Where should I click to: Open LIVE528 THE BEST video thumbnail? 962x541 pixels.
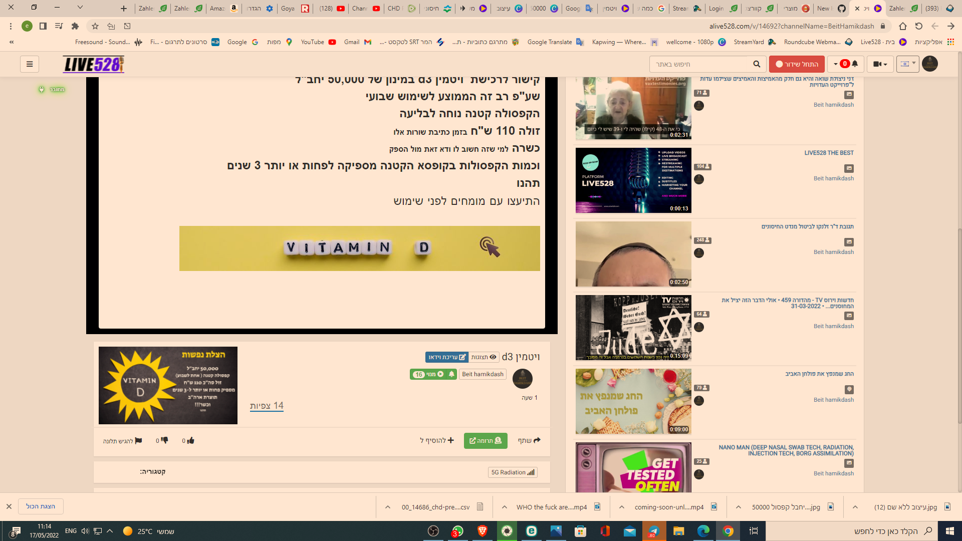[633, 180]
